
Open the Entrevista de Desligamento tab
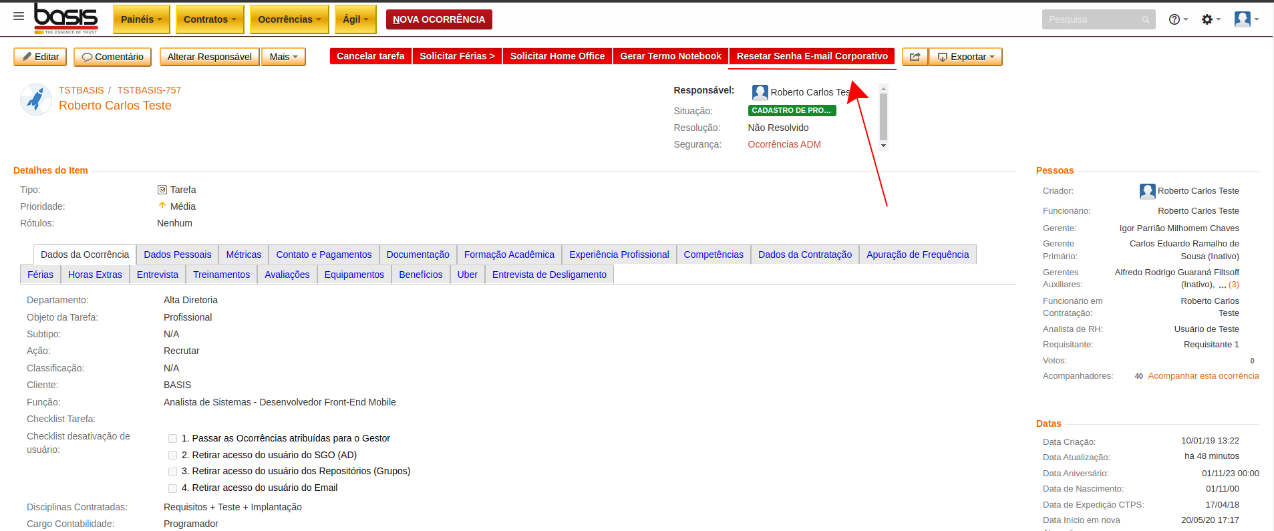(x=549, y=275)
